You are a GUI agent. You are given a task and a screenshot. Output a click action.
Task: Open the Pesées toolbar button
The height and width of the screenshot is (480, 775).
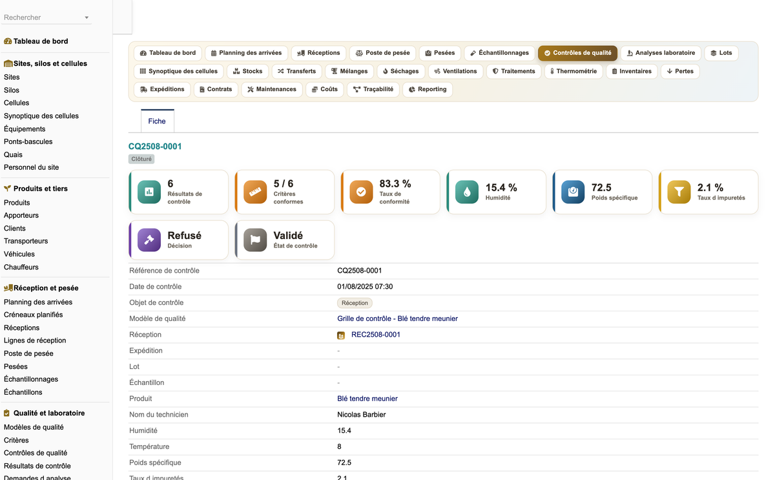[440, 53]
